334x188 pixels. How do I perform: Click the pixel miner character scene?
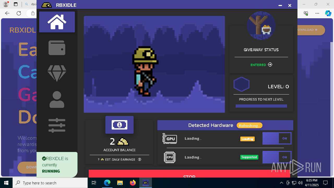(154, 64)
